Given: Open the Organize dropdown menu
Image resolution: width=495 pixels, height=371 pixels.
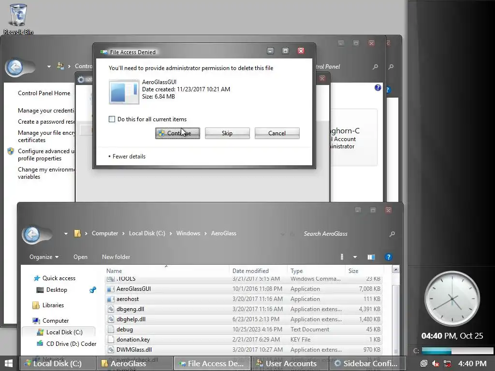Looking at the screenshot, I should click(44, 257).
